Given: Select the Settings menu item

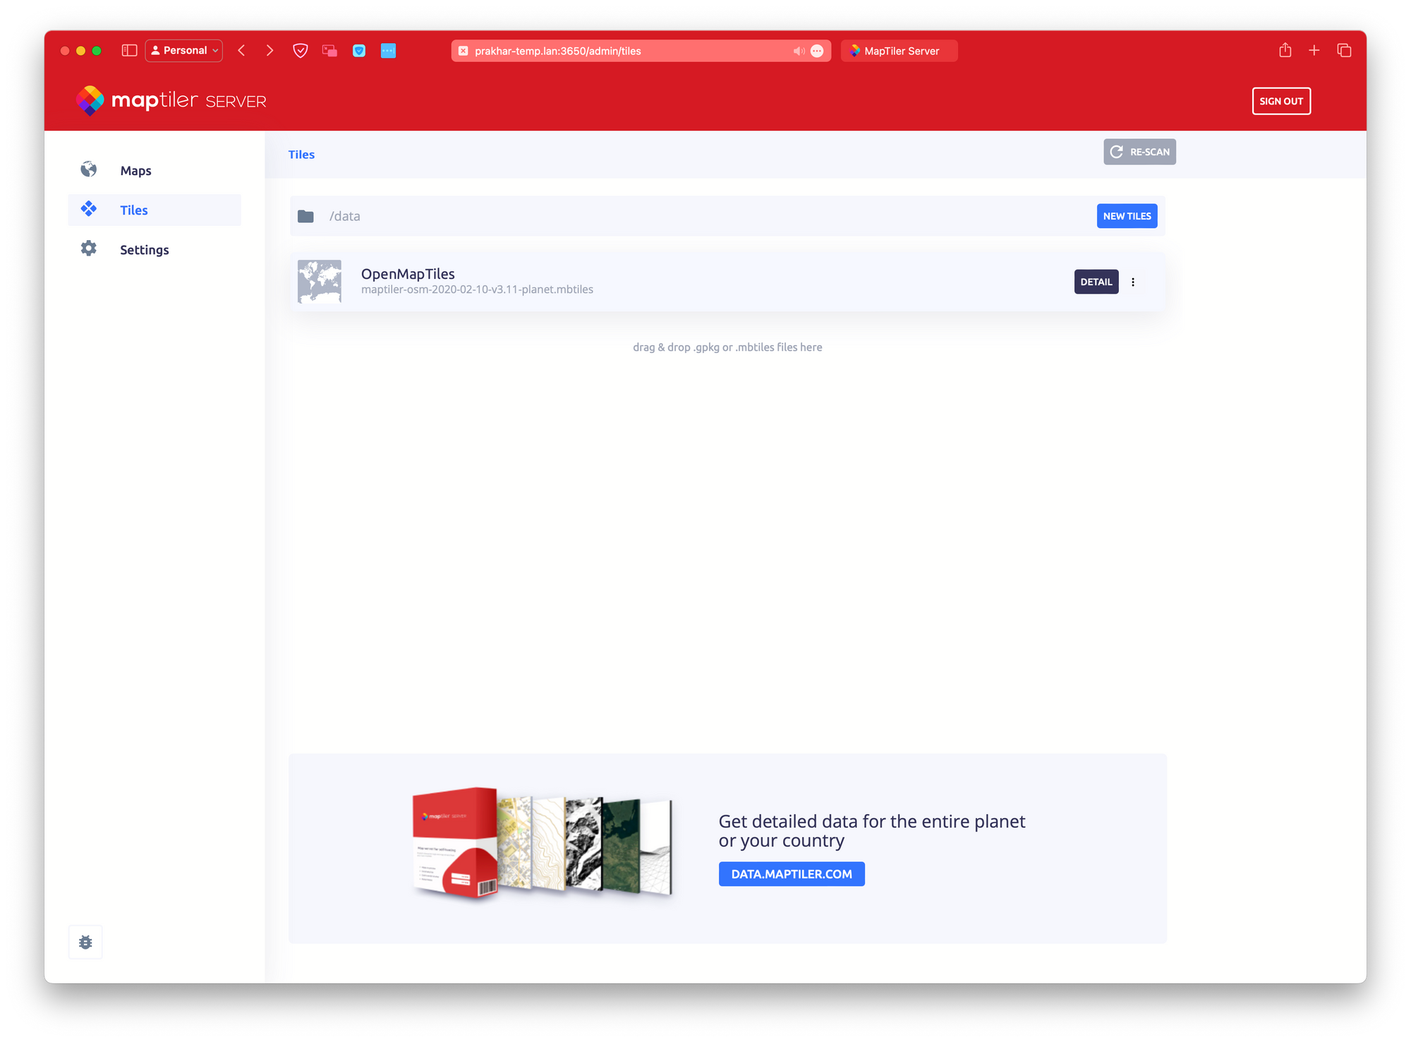Looking at the screenshot, I should click(x=155, y=249).
